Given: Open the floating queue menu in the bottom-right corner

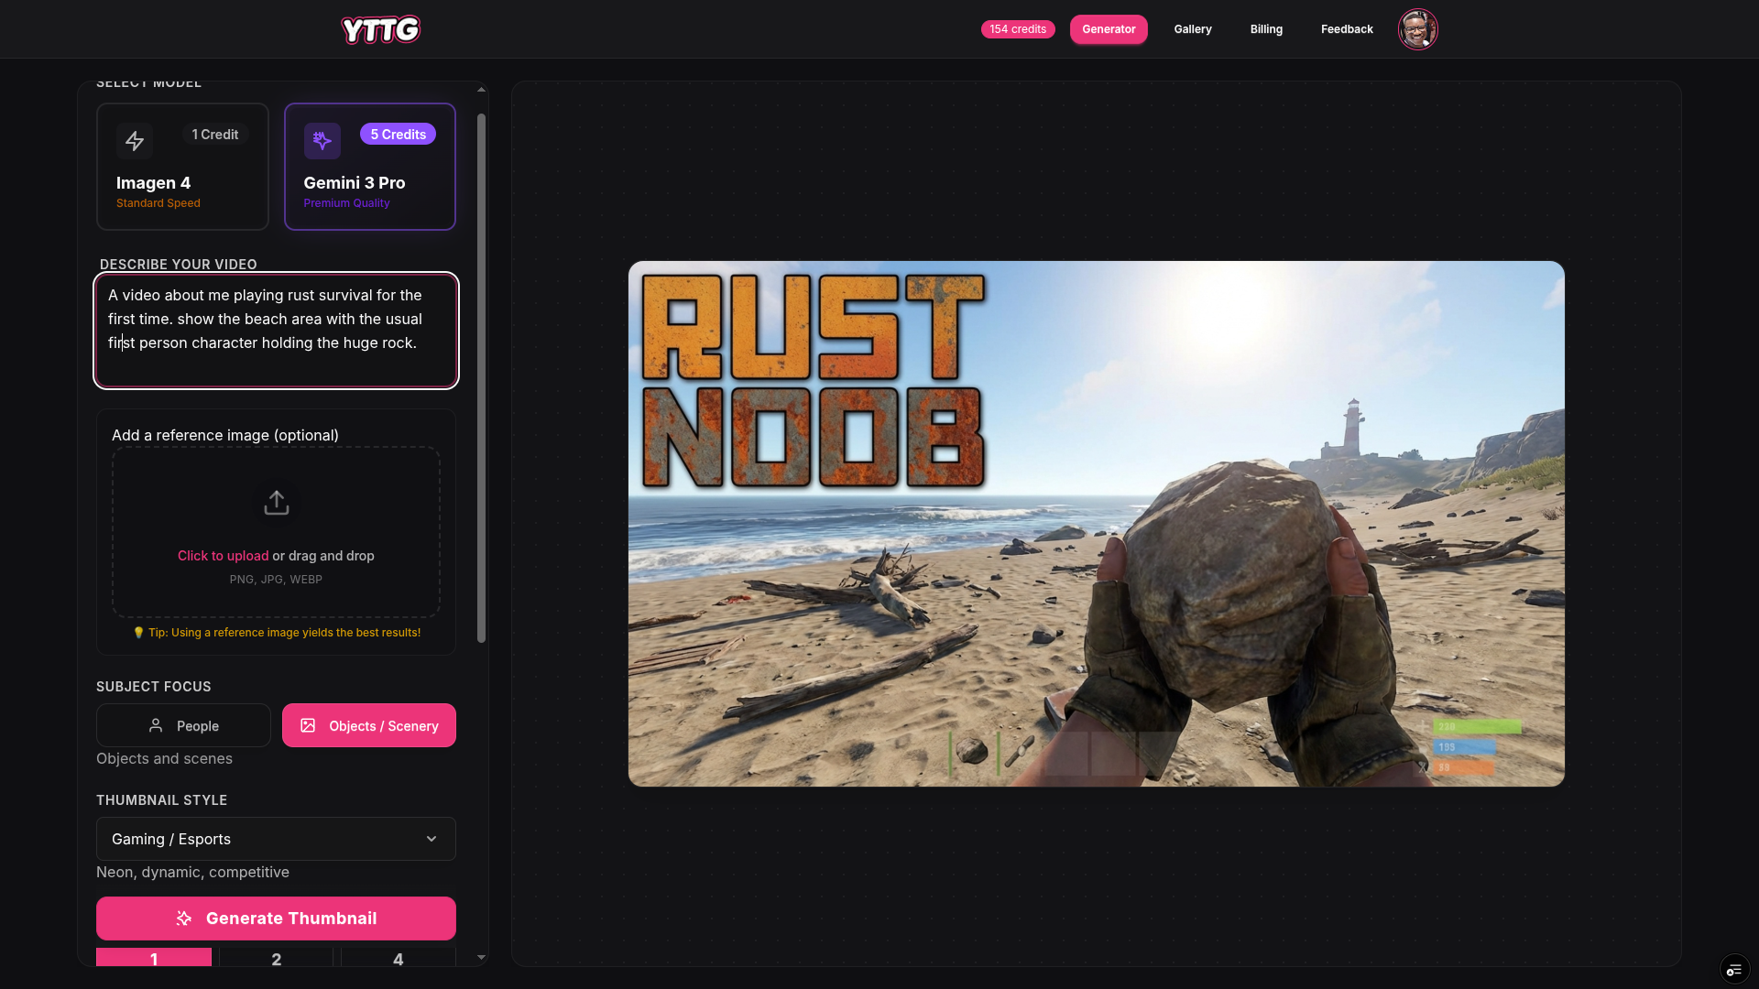Looking at the screenshot, I should [x=1734, y=969].
